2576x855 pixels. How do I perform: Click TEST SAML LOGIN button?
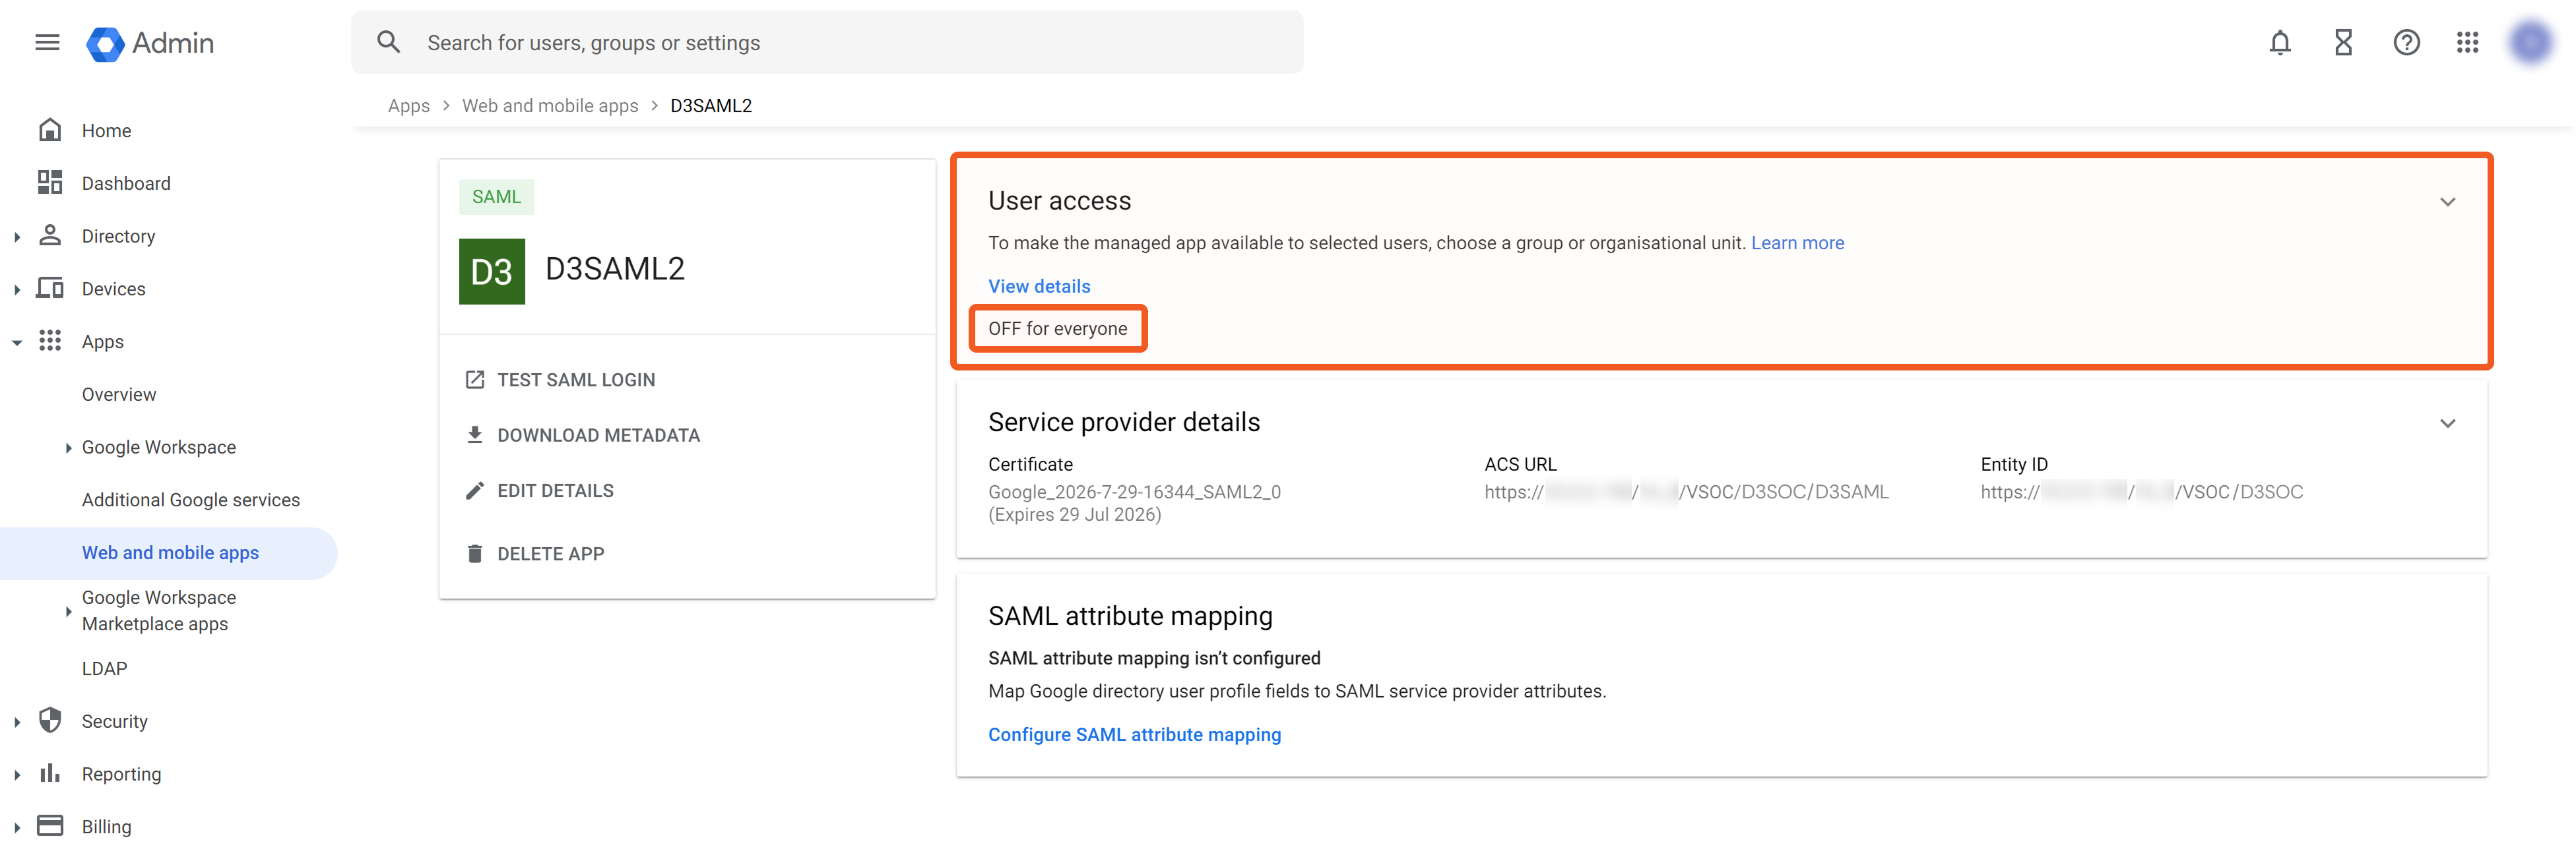pyautogui.click(x=575, y=380)
